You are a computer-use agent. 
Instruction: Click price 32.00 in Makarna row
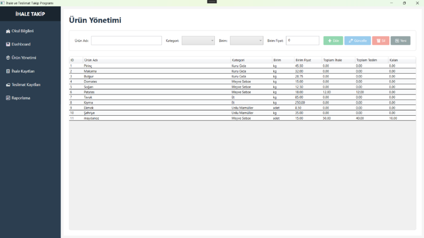[299, 71]
